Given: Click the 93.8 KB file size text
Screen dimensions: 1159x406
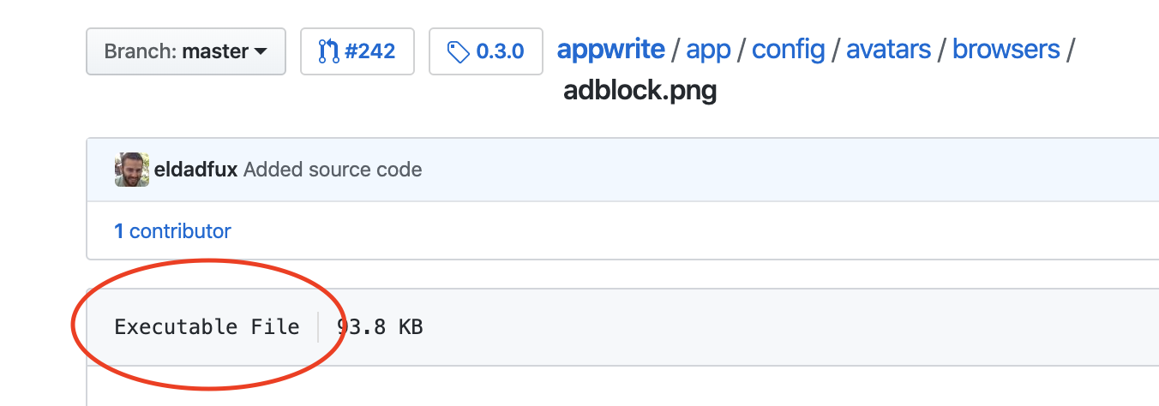Looking at the screenshot, I should 380,326.
